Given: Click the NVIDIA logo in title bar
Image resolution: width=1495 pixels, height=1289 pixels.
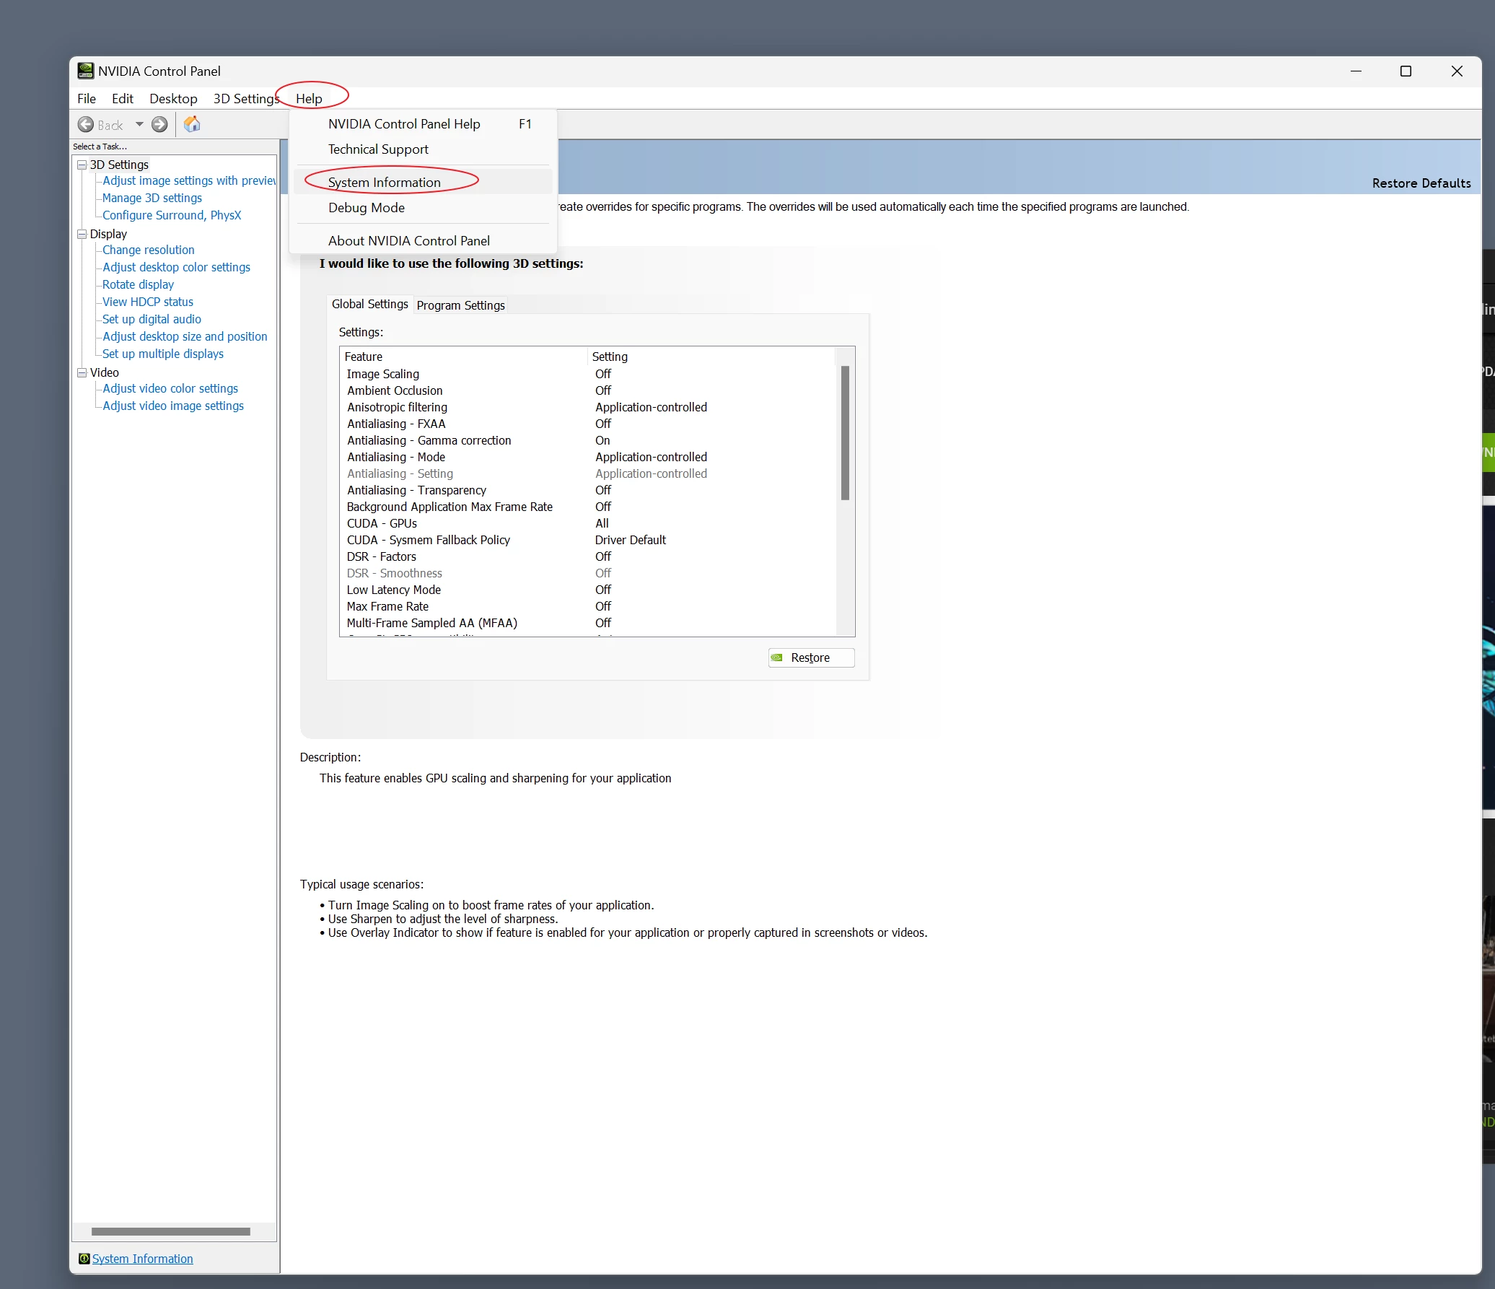Looking at the screenshot, I should click(x=86, y=71).
